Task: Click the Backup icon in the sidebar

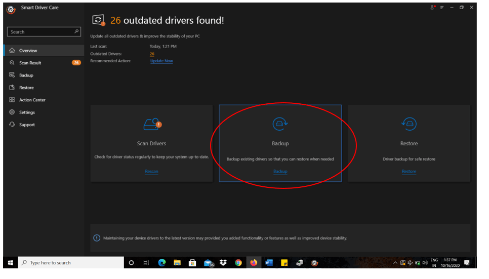Action: pos(12,76)
